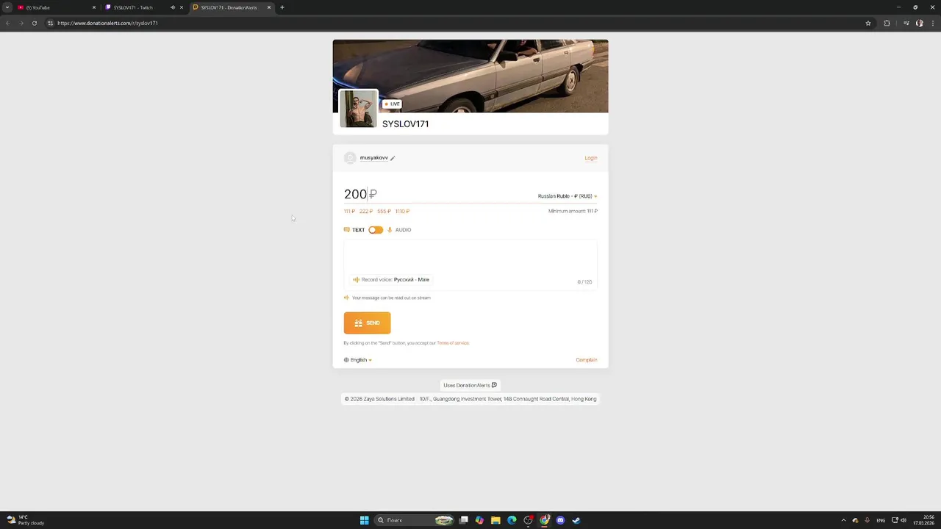Click the microphone icon beside AUDIO
This screenshot has width=941, height=529.
pyautogui.click(x=390, y=230)
